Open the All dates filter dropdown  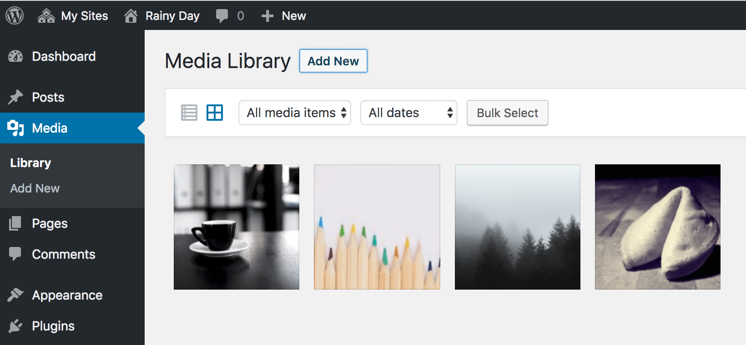pyautogui.click(x=408, y=113)
